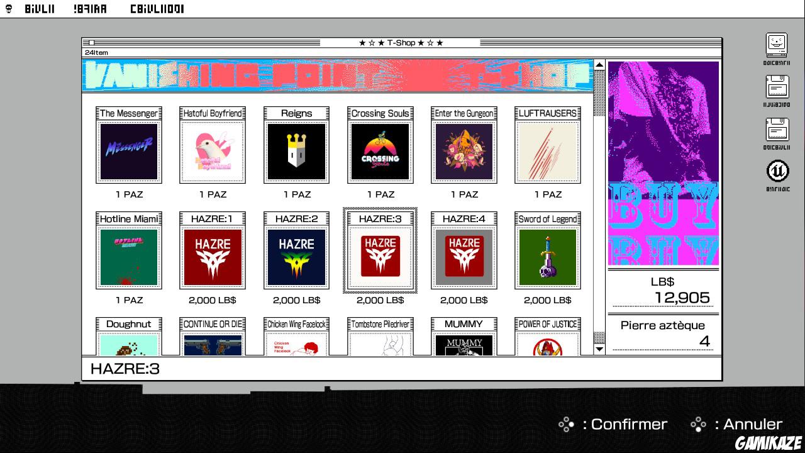Choose the HAZRE:4 gray shirt
Image resolution: width=805 pixels, height=453 pixels.
tap(464, 257)
